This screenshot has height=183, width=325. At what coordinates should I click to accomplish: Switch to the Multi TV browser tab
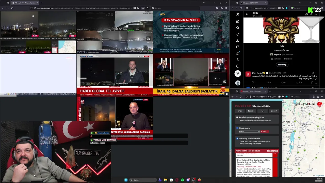(25, 3)
